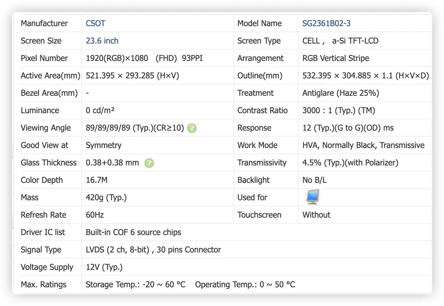Click the Luminance row label
The height and width of the screenshot is (306, 444).
click(40, 110)
